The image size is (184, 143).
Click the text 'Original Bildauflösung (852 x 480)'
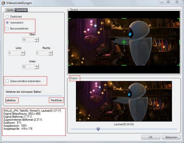22,114
